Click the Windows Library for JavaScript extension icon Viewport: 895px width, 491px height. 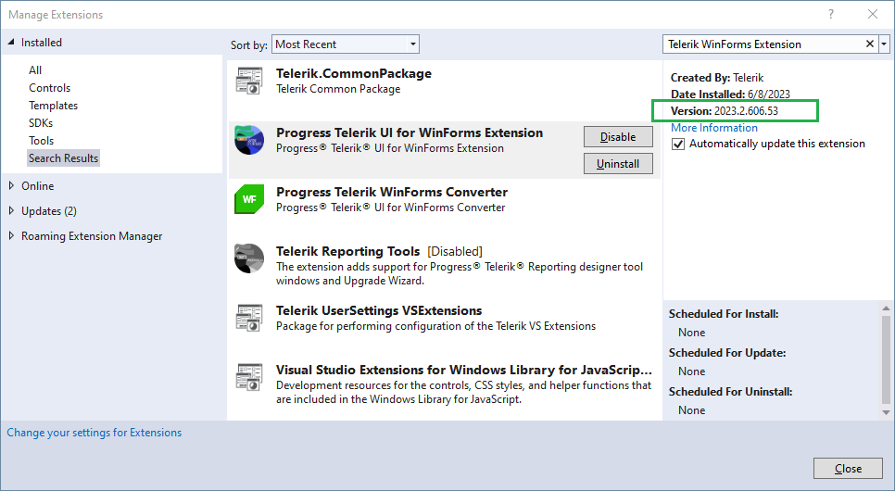point(249,377)
